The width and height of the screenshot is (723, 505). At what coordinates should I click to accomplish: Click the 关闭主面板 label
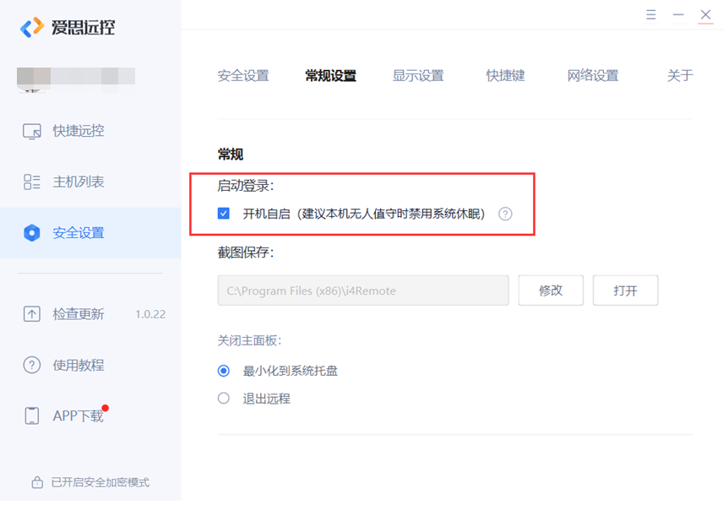pos(249,340)
